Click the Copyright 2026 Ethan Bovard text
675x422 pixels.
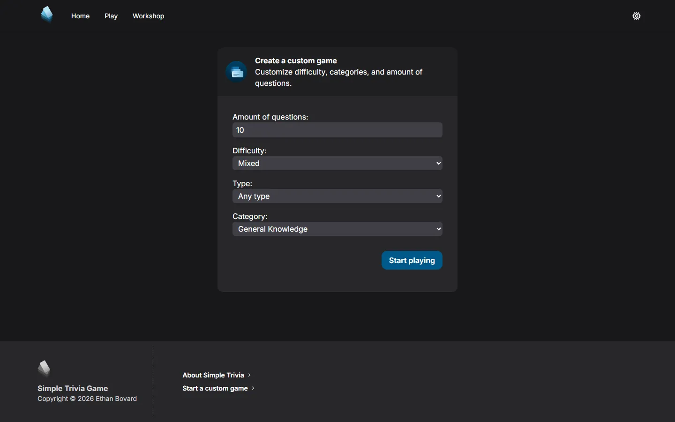(x=87, y=399)
